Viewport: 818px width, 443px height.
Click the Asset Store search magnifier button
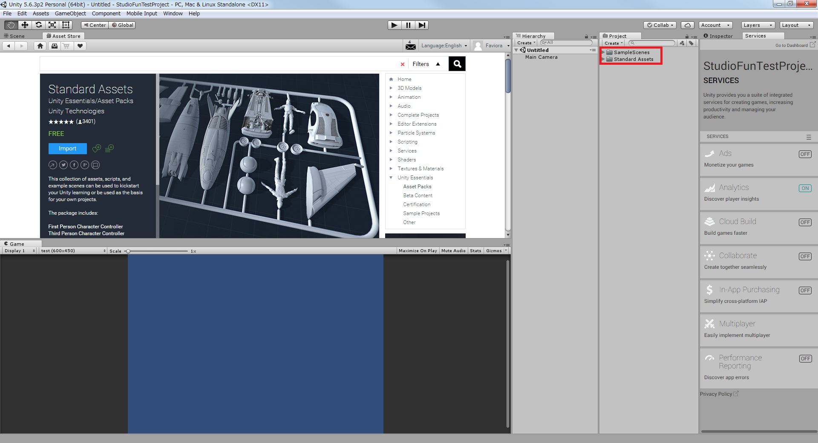click(457, 64)
